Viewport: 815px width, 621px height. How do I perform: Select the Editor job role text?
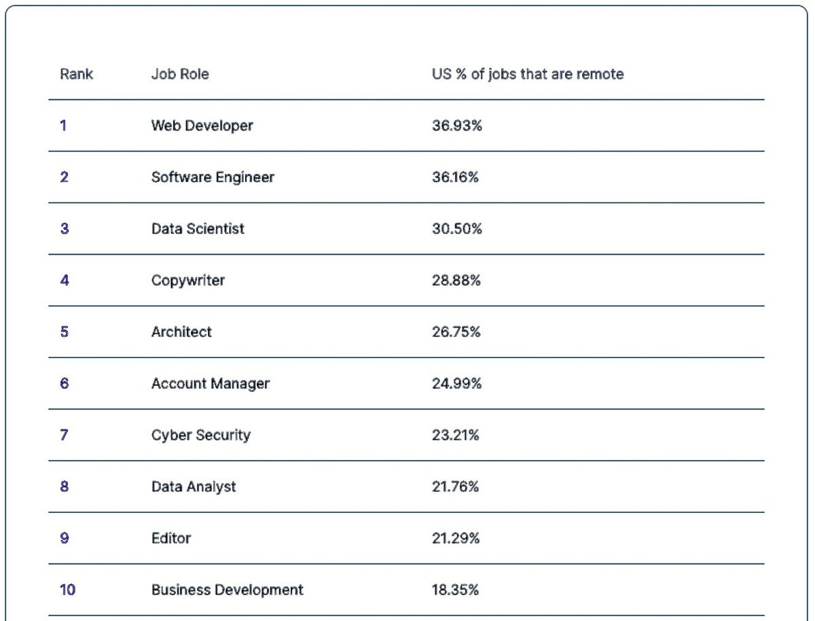pos(171,539)
